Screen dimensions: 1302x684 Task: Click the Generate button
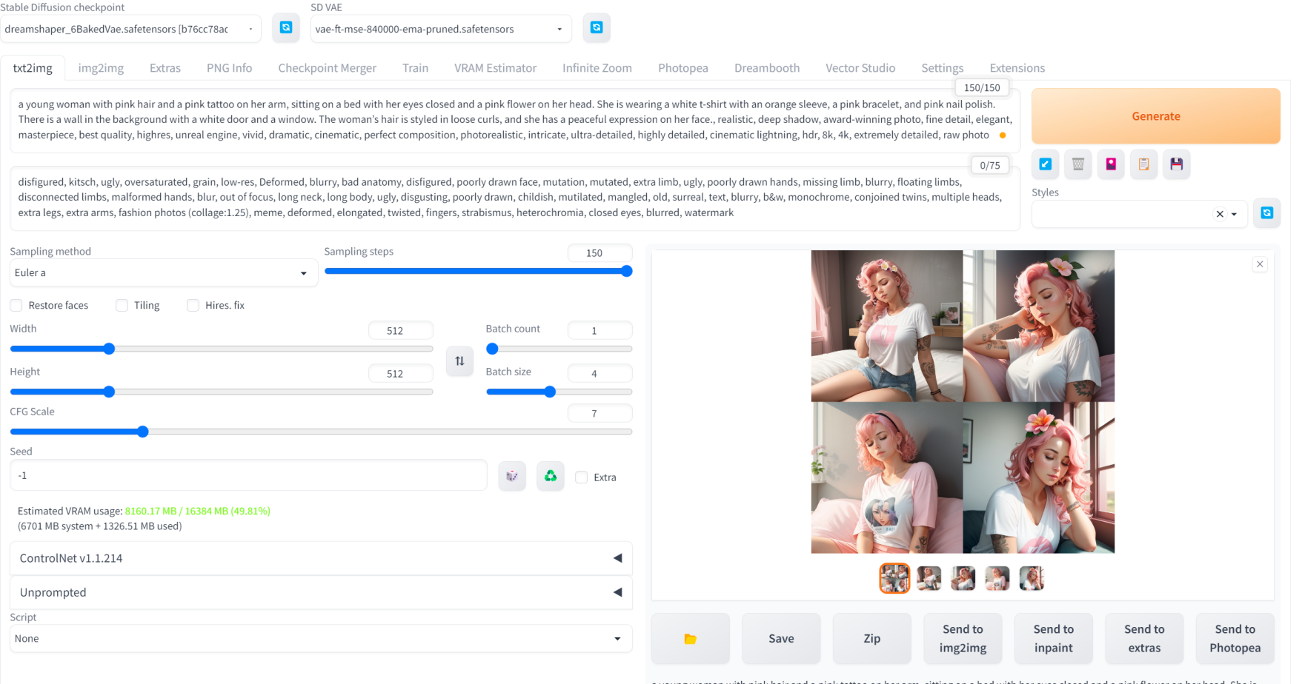tap(1155, 116)
